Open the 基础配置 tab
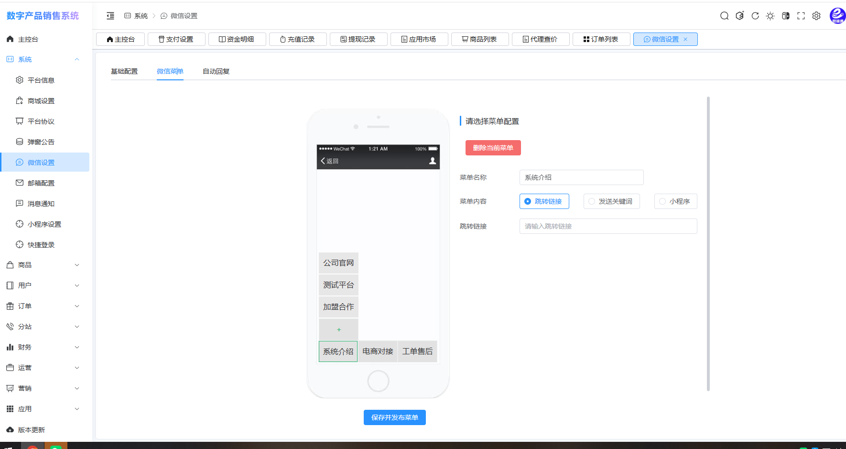 click(x=124, y=71)
